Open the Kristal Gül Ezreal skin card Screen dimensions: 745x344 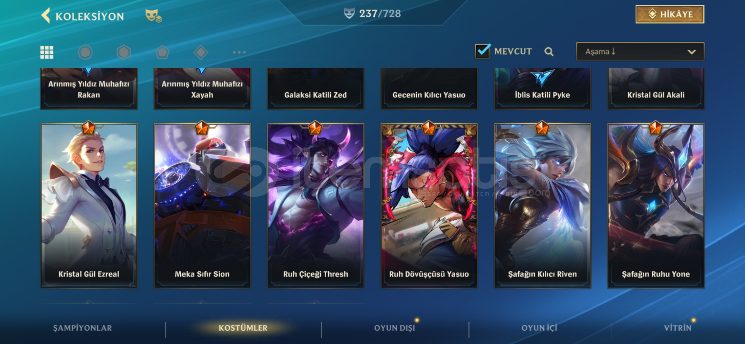[89, 206]
